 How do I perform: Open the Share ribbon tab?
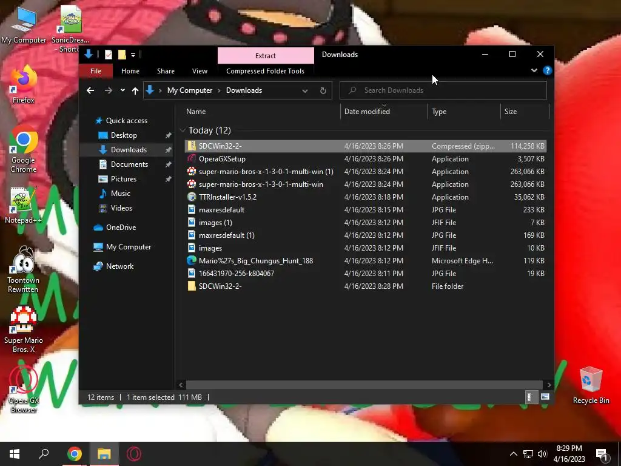pos(166,71)
